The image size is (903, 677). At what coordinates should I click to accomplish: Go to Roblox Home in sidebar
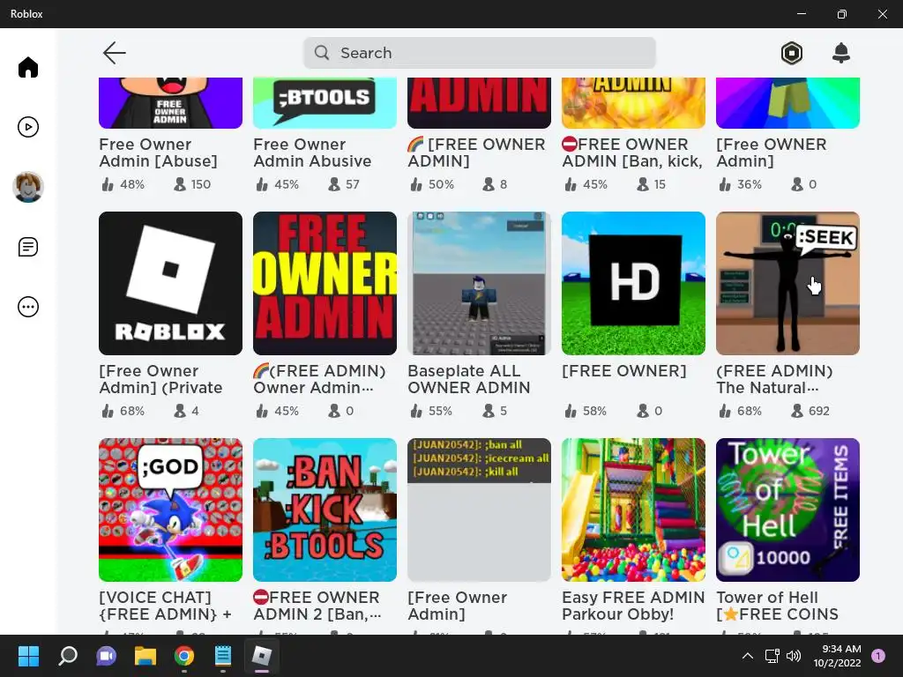point(27,67)
